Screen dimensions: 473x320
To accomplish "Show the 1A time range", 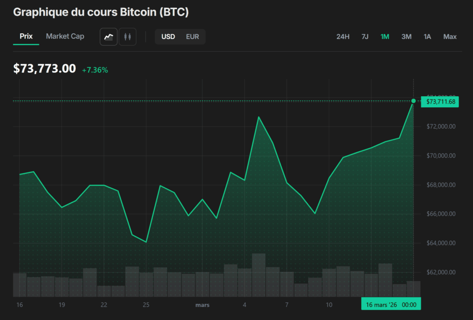I will pyautogui.click(x=427, y=37).
